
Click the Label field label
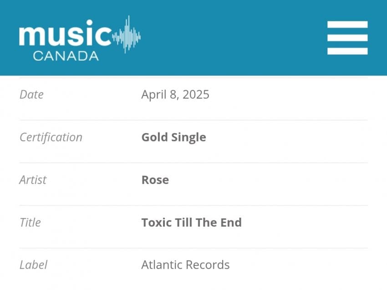33,265
